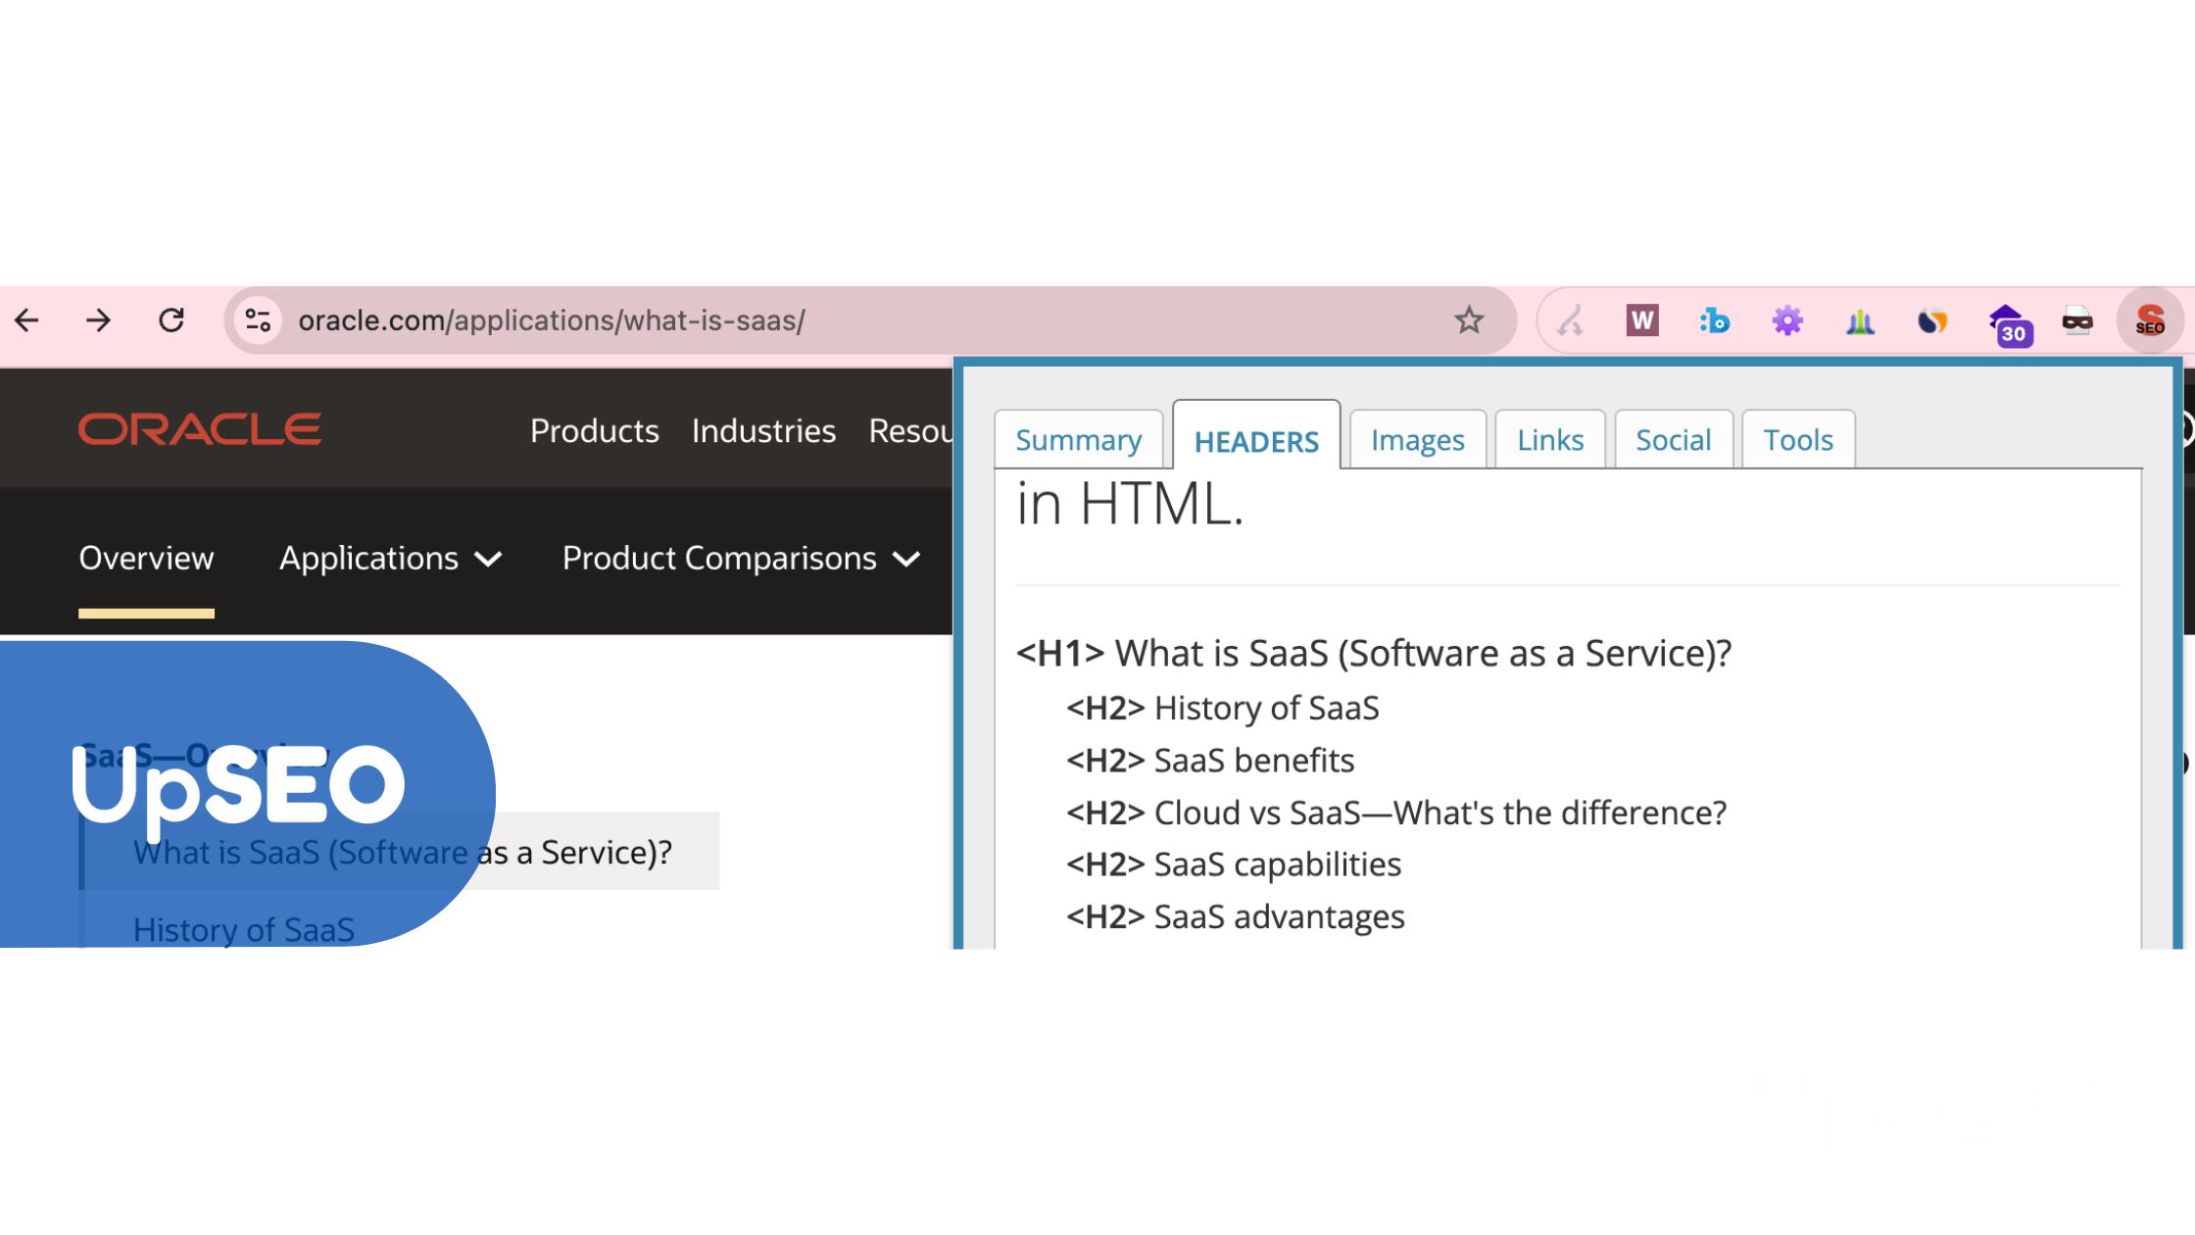This screenshot has height=1235, width=2195.
Task: Click the H2 'History of SaaS' entry
Action: click(1223, 708)
